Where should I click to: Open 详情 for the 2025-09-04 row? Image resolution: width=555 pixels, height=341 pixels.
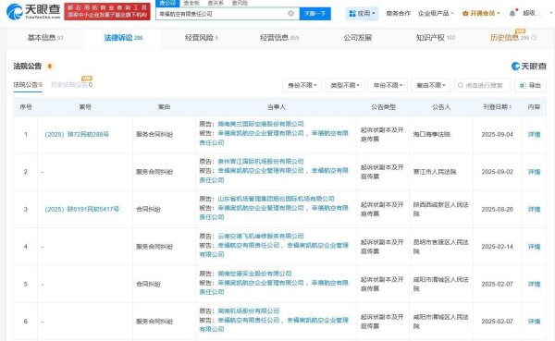534,134
